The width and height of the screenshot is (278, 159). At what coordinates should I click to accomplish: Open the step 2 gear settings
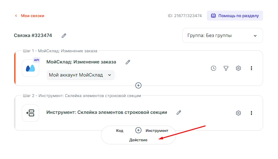click(x=238, y=113)
